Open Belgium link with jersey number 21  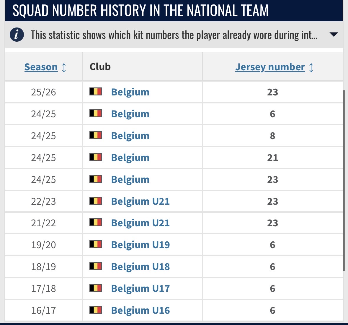tap(130, 157)
